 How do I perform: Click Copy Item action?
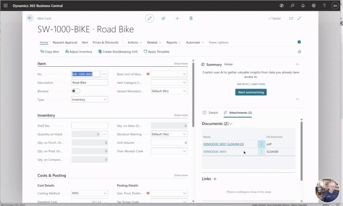click(x=50, y=52)
